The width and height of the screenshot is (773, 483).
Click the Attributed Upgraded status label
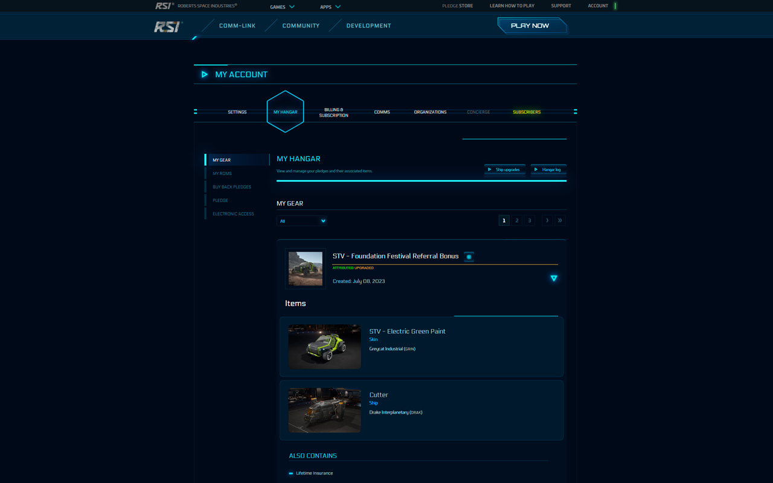353,268
